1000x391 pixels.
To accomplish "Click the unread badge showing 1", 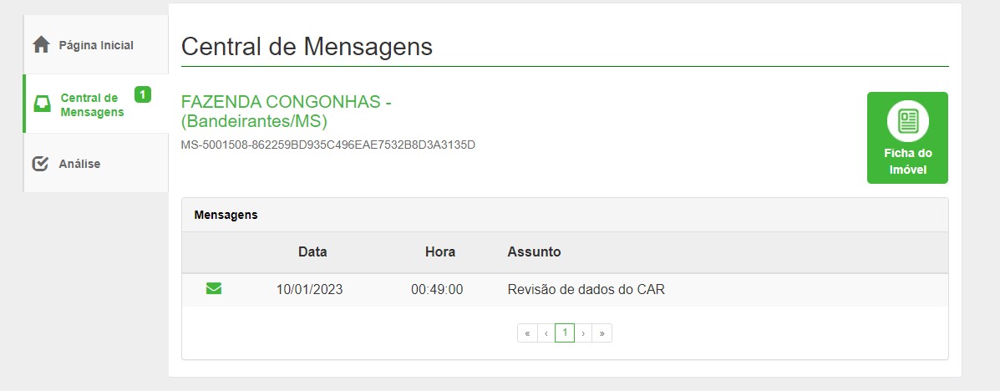I will (x=143, y=95).
